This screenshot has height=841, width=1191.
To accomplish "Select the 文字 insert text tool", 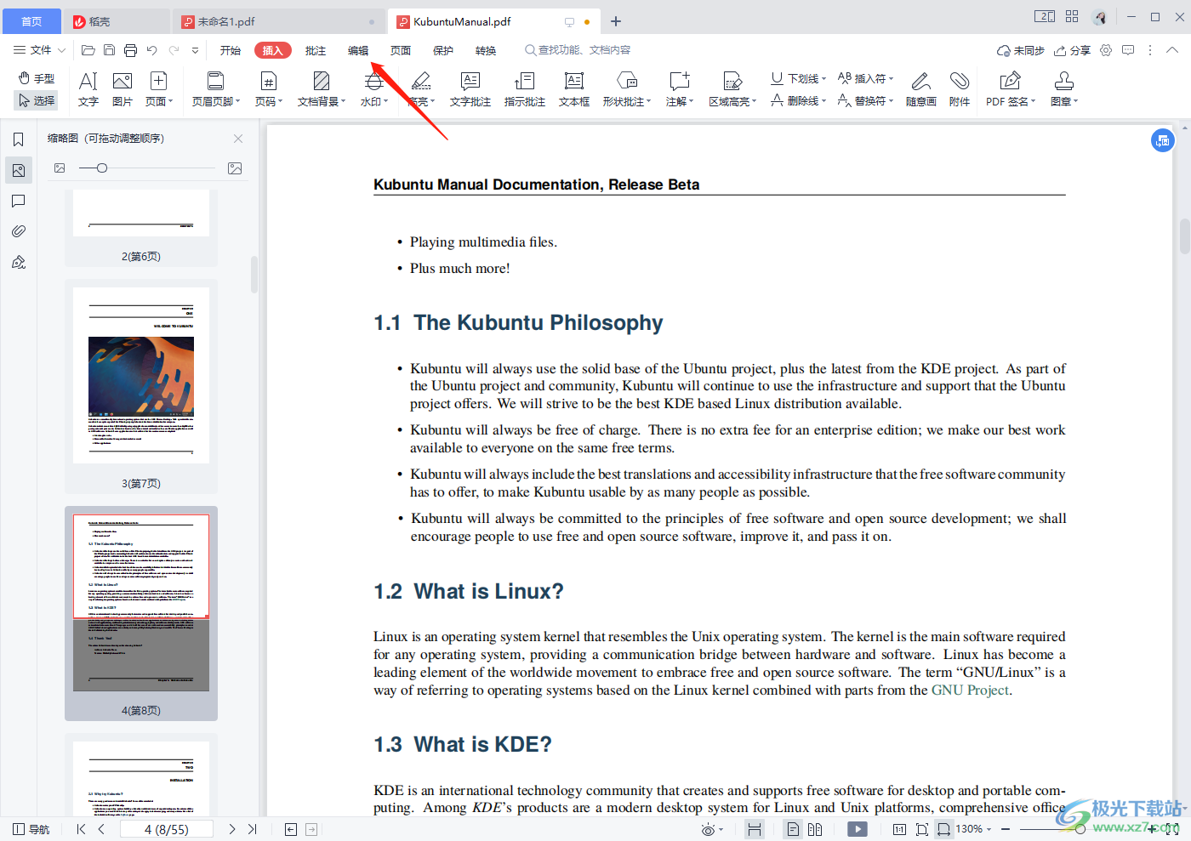I will (88, 89).
